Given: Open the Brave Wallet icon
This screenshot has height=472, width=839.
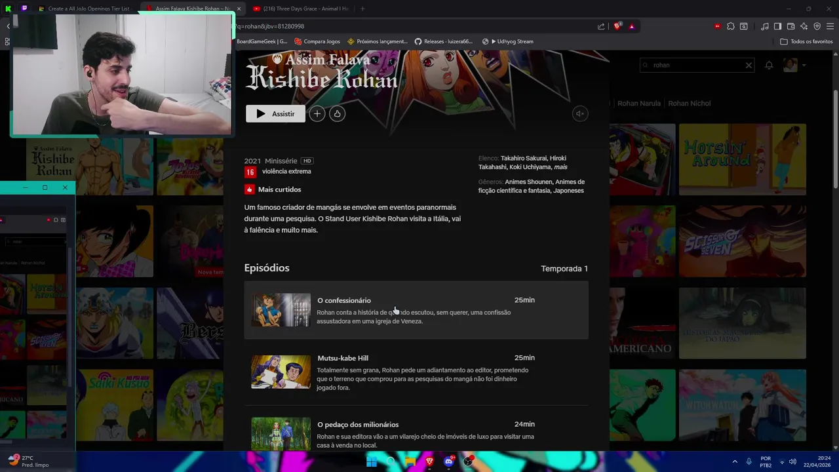Looking at the screenshot, I should (791, 26).
